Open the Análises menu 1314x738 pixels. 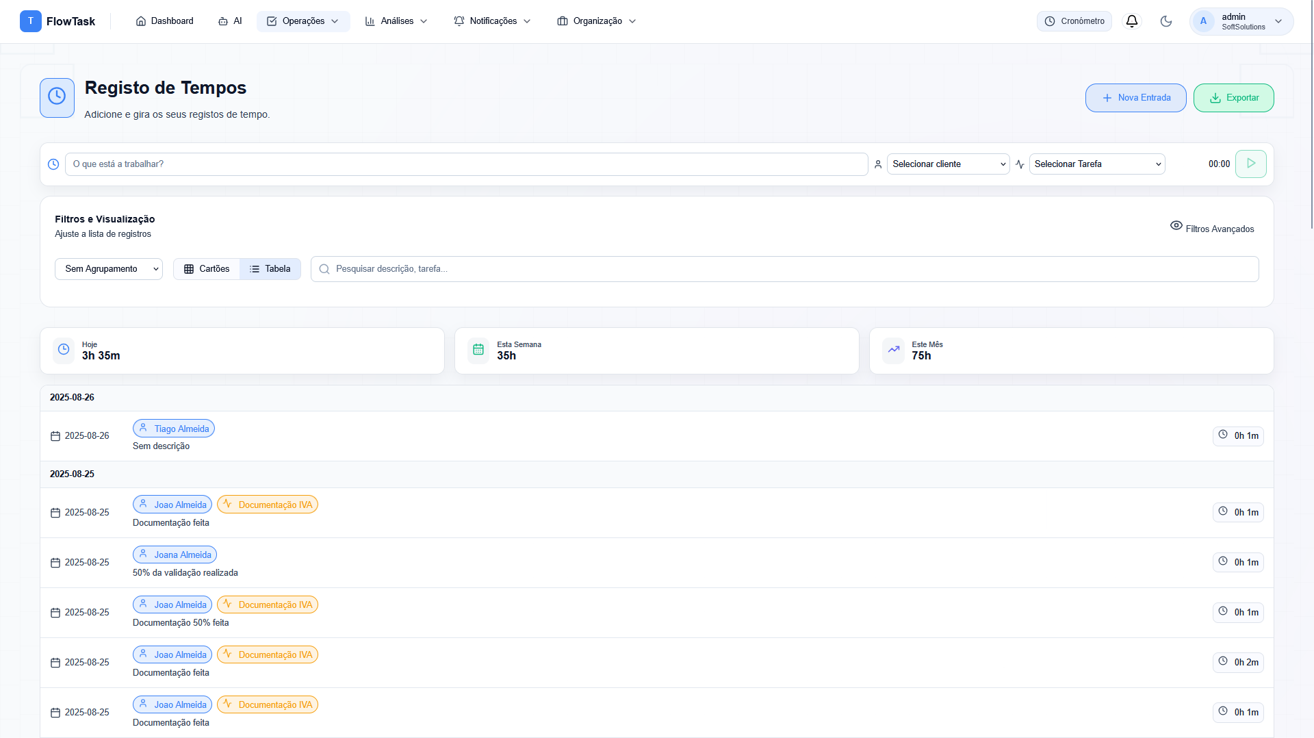(396, 21)
